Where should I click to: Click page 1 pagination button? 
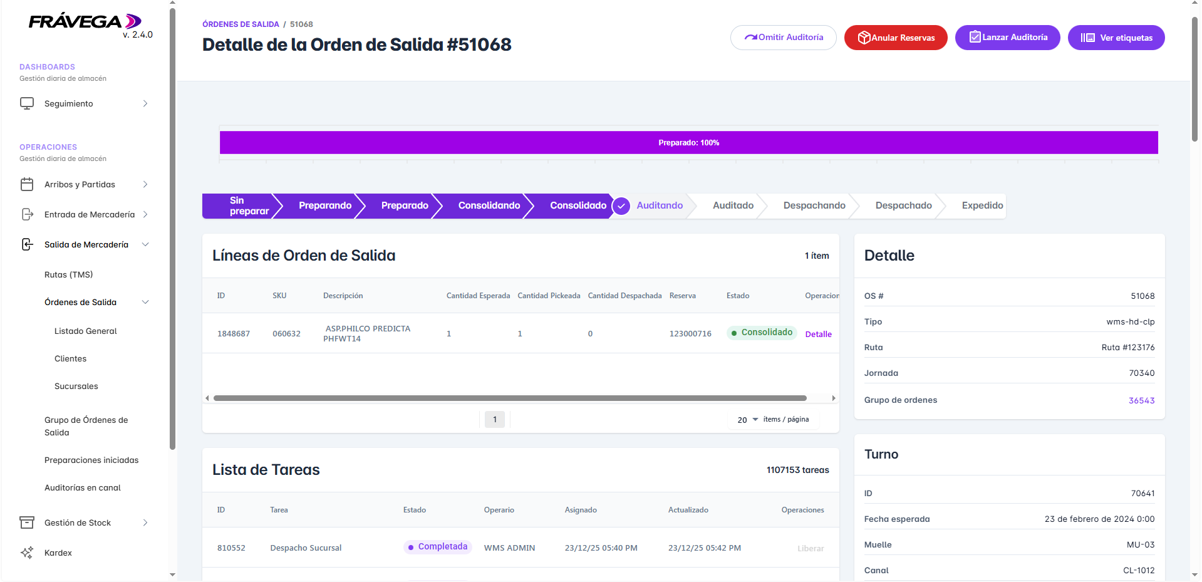(x=495, y=419)
